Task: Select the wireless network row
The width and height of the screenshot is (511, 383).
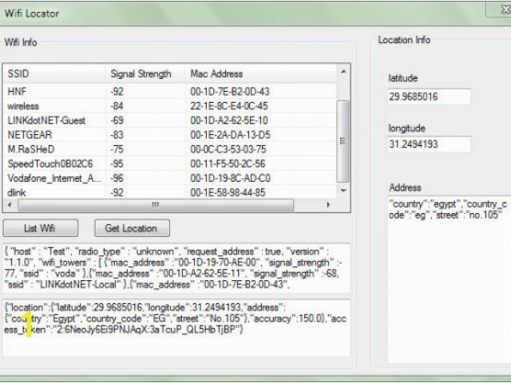Action: pos(169,106)
